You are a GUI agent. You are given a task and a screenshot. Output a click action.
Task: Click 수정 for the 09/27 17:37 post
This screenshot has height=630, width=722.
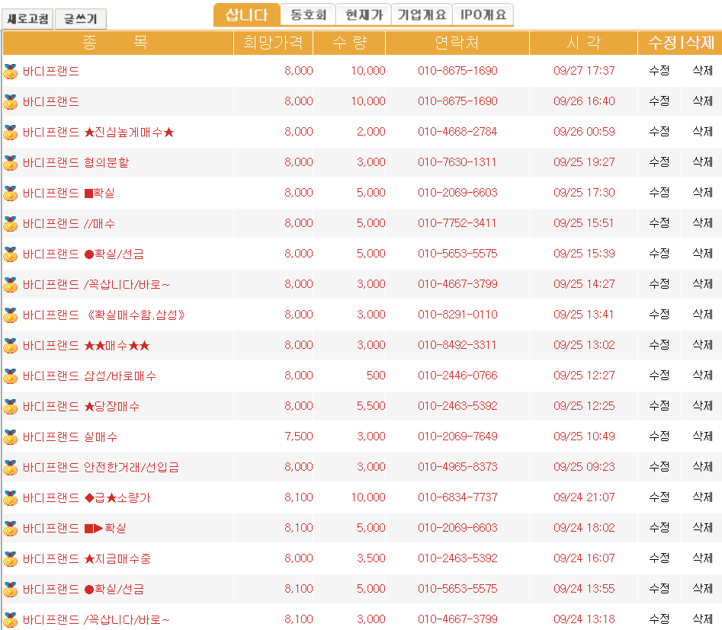659,70
